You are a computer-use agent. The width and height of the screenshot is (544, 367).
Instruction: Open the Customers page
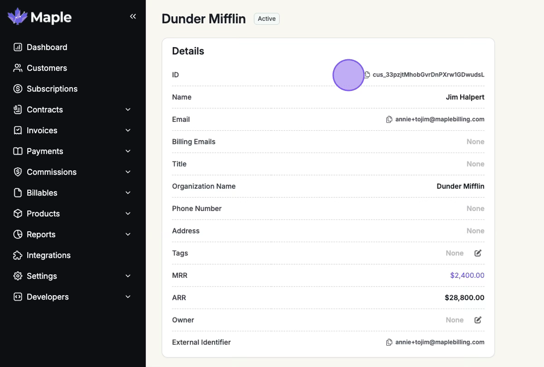click(x=47, y=68)
